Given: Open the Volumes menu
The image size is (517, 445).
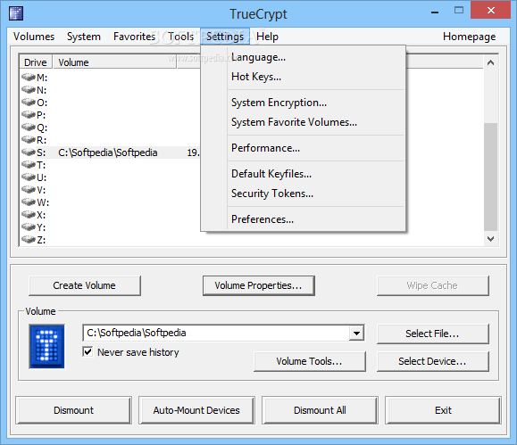Looking at the screenshot, I should [x=34, y=37].
